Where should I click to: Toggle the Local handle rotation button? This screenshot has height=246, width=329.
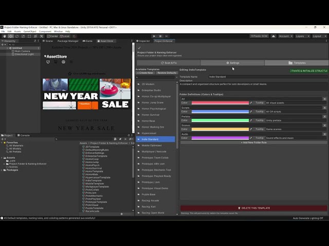point(65,36)
